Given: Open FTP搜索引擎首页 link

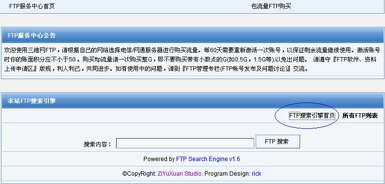Looking at the screenshot, I should pos(312,116).
